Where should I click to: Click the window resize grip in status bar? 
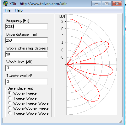click(x=121, y=121)
